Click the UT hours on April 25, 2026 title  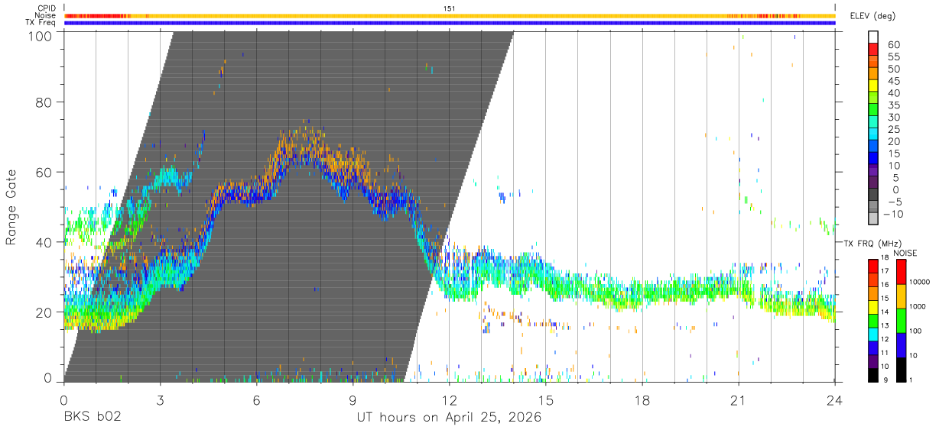[x=449, y=418]
